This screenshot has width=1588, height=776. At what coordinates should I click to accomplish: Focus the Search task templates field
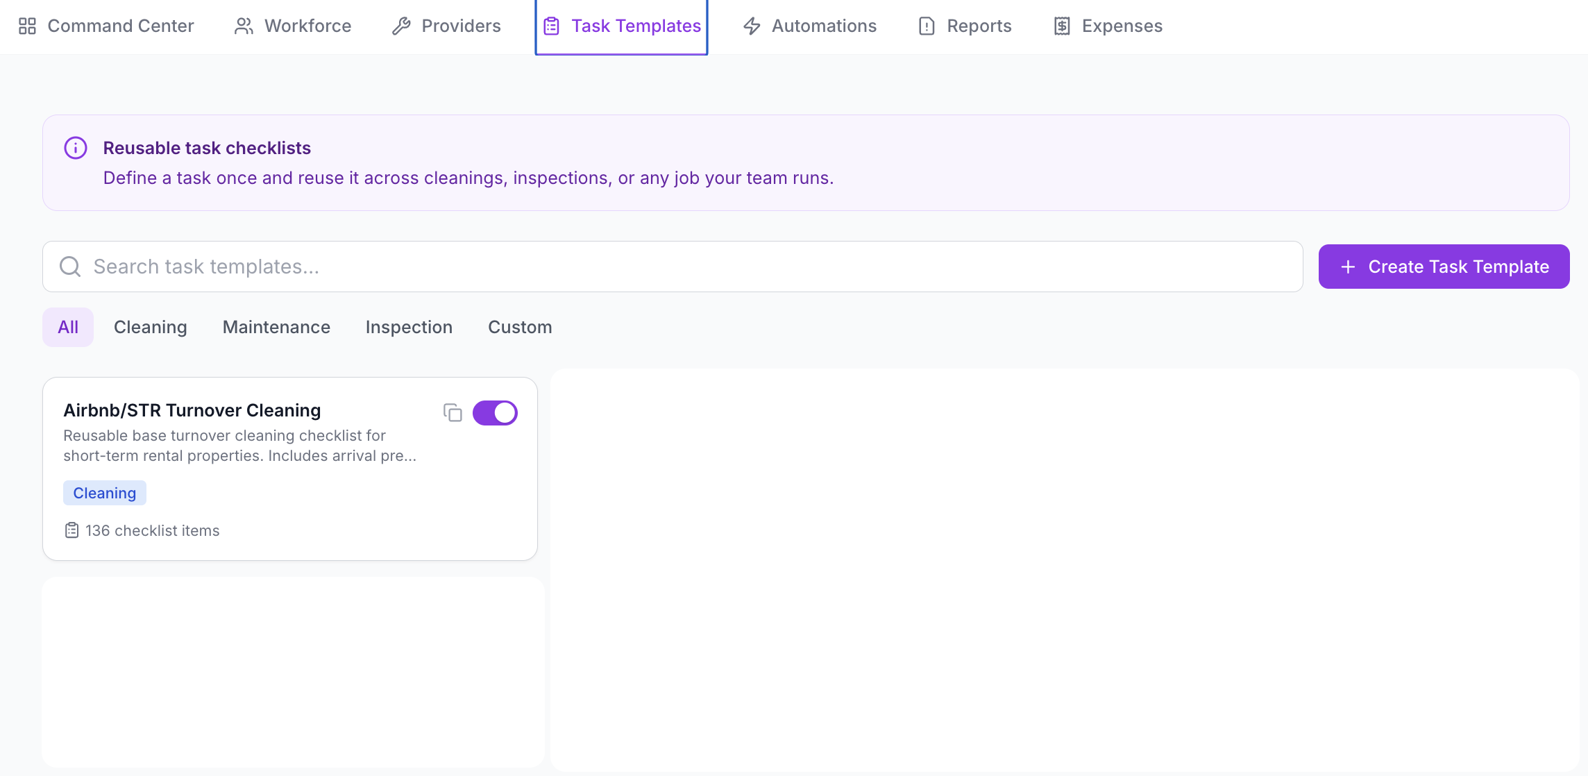(673, 267)
